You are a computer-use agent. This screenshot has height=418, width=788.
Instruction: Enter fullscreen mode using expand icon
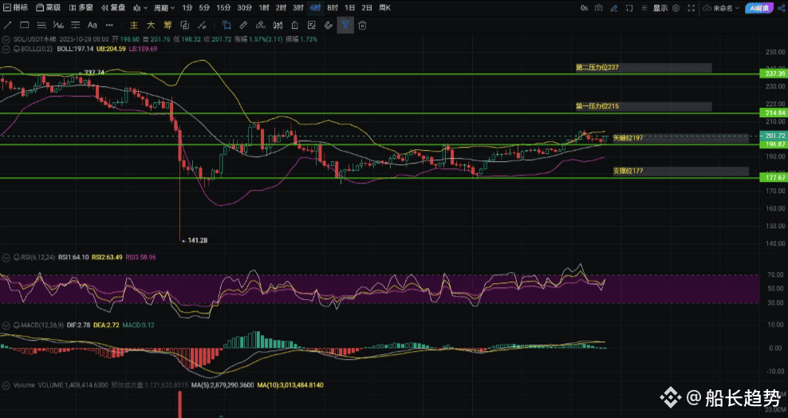coord(692,8)
